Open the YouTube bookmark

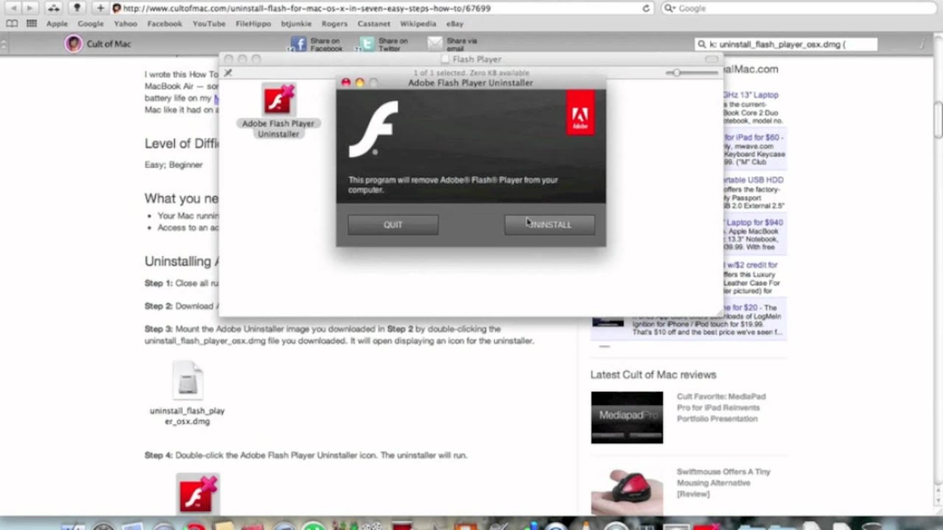click(x=209, y=24)
